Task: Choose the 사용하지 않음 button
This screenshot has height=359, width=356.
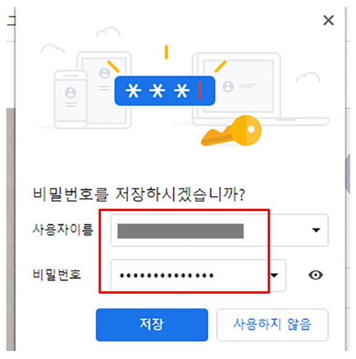Action: point(272,325)
